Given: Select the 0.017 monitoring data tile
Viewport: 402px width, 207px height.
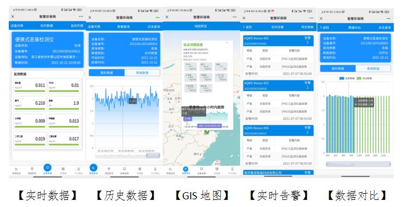Looking at the screenshot, I should [x=64, y=140].
